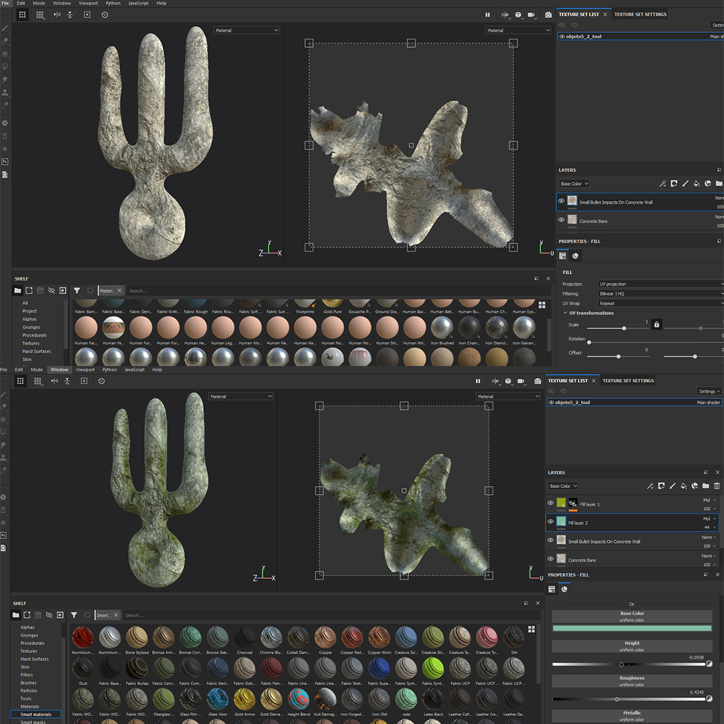
Task: Select the Project shelf category
Action: click(x=29, y=311)
